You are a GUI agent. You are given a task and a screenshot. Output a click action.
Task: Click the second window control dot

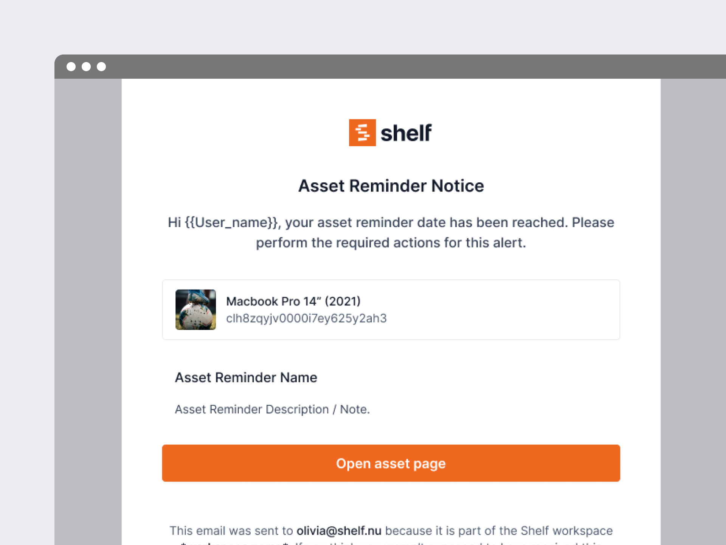point(86,67)
